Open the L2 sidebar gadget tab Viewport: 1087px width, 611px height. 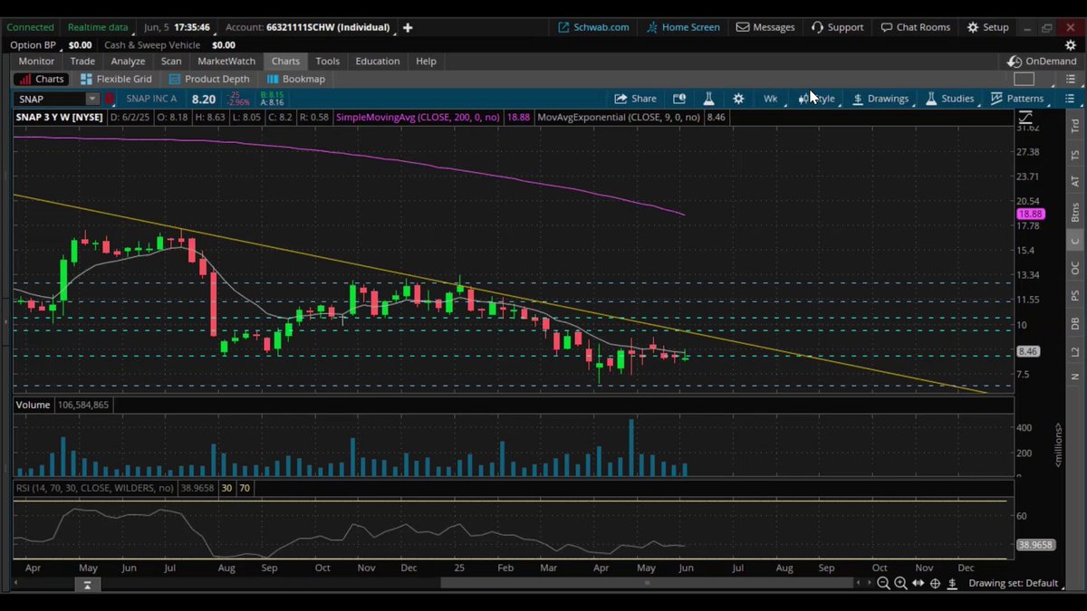[x=1075, y=350]
